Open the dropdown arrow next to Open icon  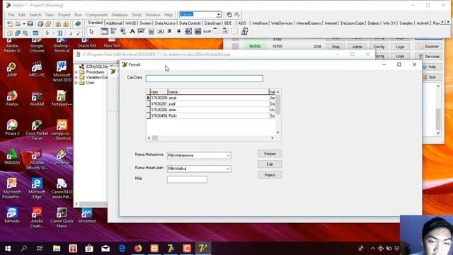(23, 24)
